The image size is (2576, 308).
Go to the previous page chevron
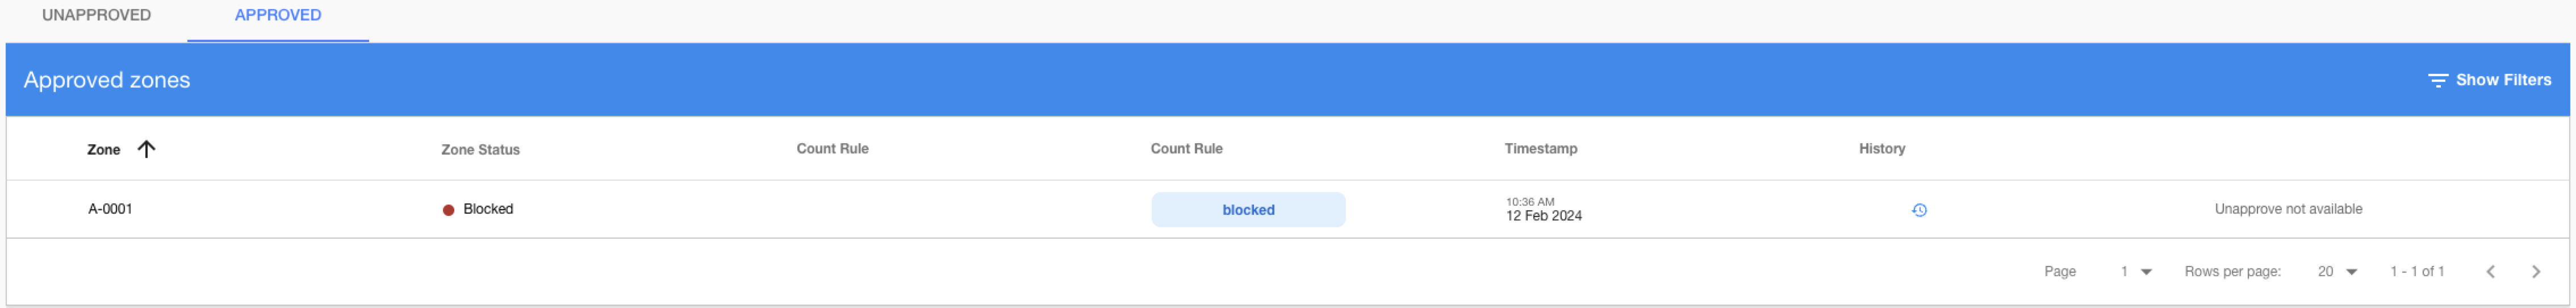pos(2490,271)
